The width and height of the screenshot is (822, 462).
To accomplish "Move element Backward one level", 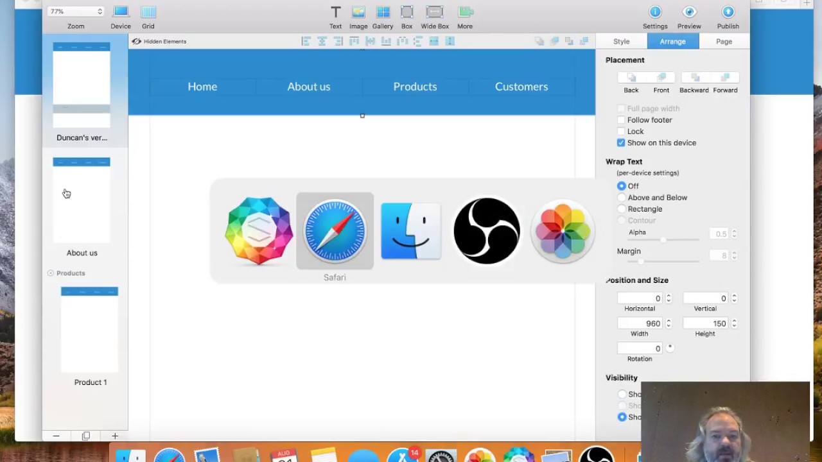I will click(x=694, y=78).
